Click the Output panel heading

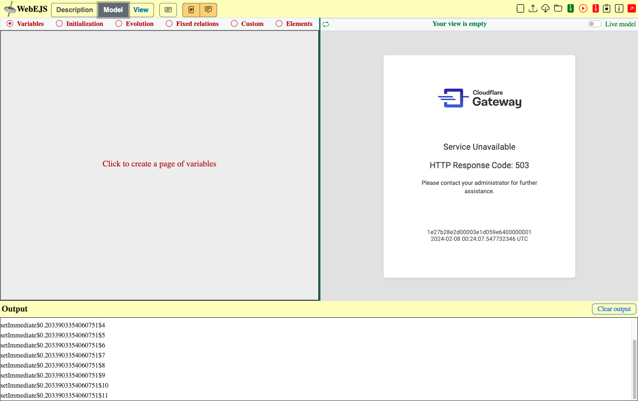click(x=15, y=309)
